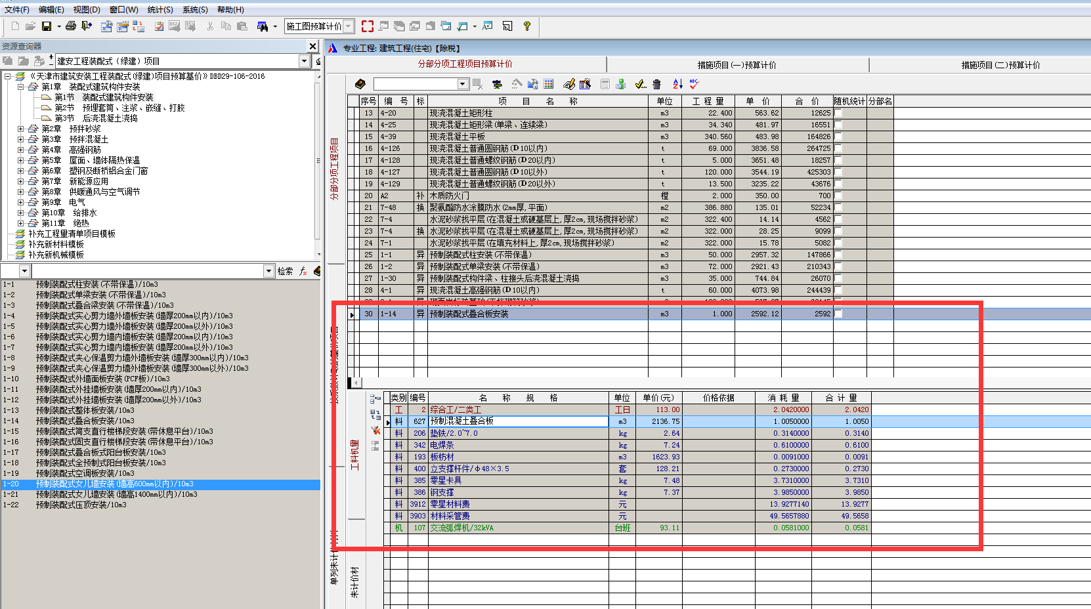Click the paste clipboard icon

click(242, 26)
